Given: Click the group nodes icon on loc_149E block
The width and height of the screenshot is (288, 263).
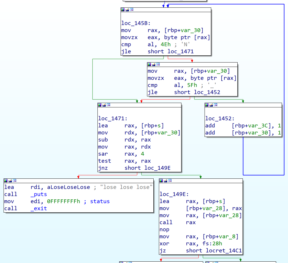Looking at the screenshot, I should [x=170, y=181].
